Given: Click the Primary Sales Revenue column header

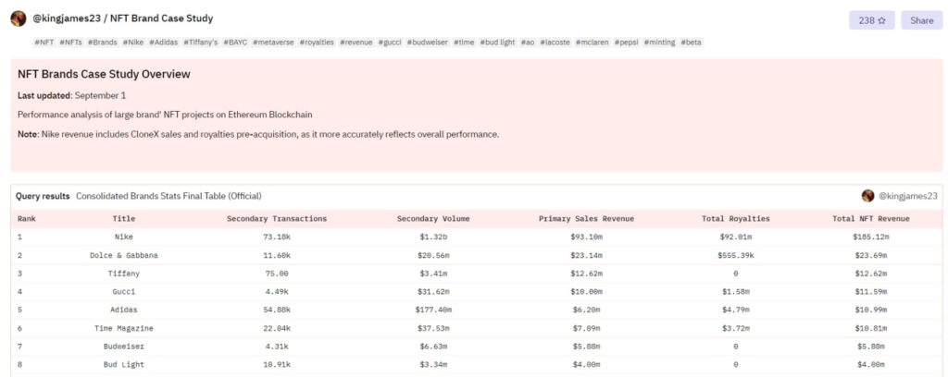Looking at the screenshot, I should click(585, 219).
